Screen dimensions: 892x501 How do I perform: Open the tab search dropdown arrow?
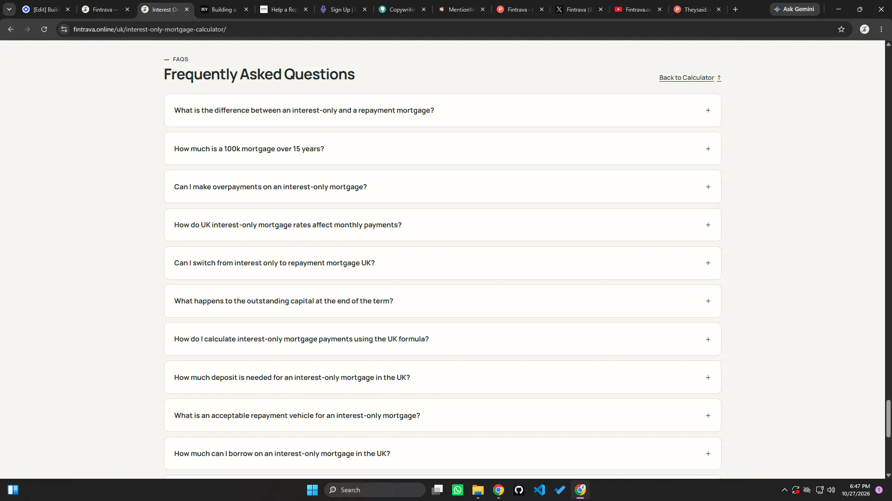pyautogui.click(x=9, y=9)
